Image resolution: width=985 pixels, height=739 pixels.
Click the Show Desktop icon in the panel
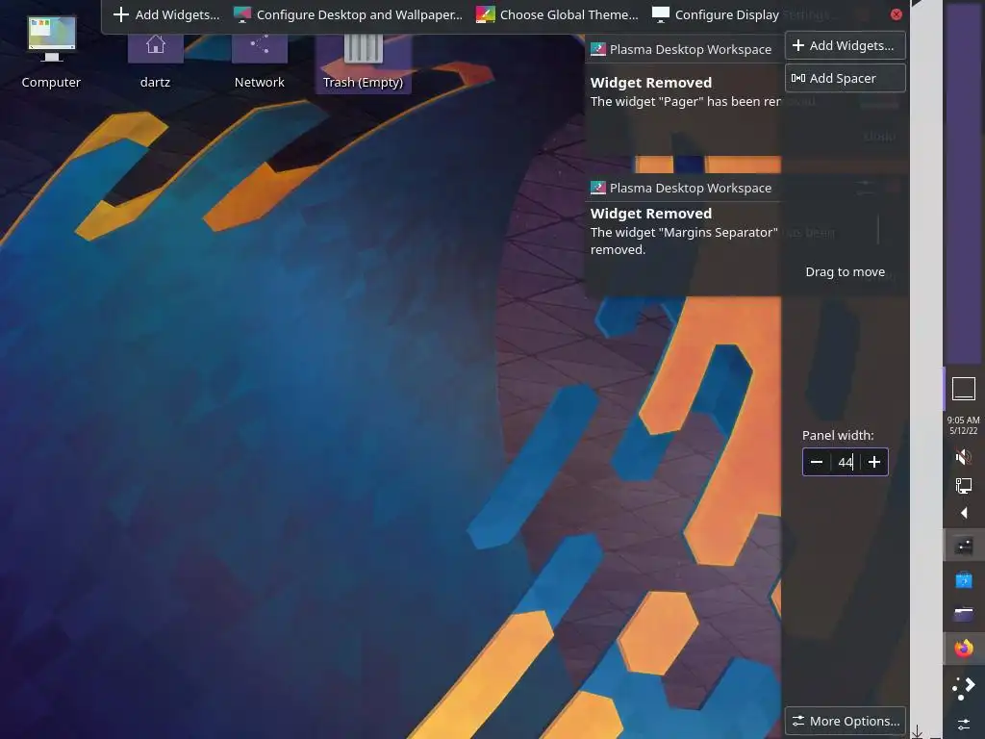click(964, 389)
